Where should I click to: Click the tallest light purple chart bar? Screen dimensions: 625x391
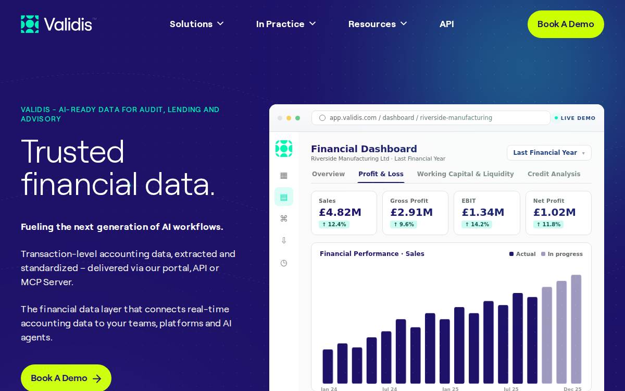[576, 329]
